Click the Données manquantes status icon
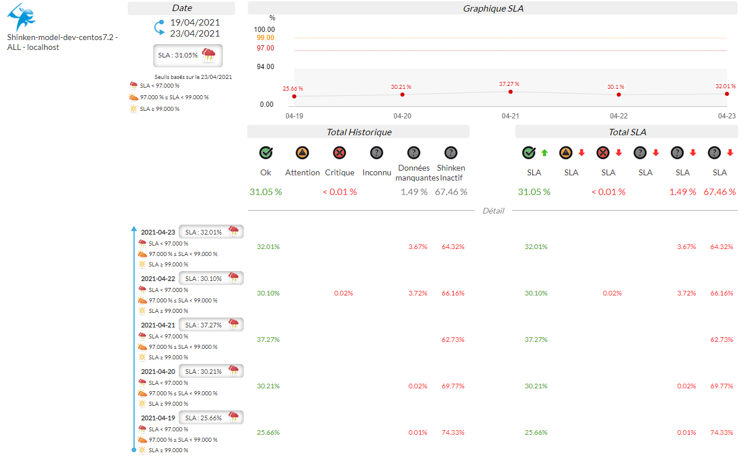 [x=414, y=153]
